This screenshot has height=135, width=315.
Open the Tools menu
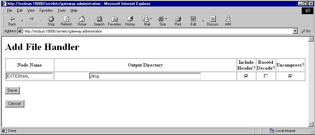point(62,10)
